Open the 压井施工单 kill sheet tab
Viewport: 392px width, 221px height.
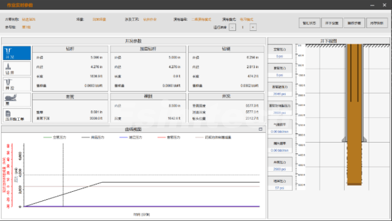17,115
